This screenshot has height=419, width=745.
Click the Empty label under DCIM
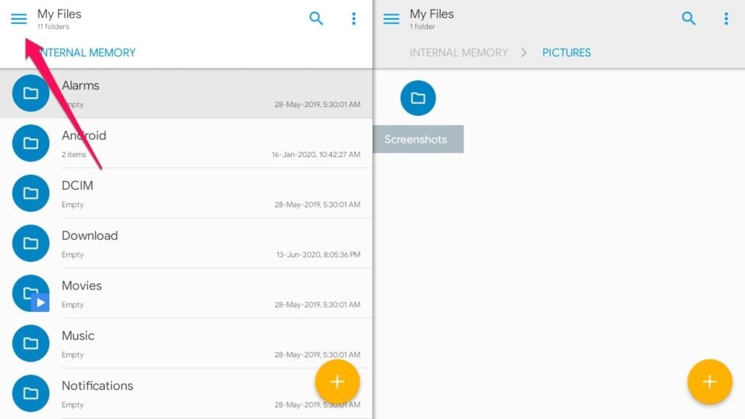tap(72, 204)
